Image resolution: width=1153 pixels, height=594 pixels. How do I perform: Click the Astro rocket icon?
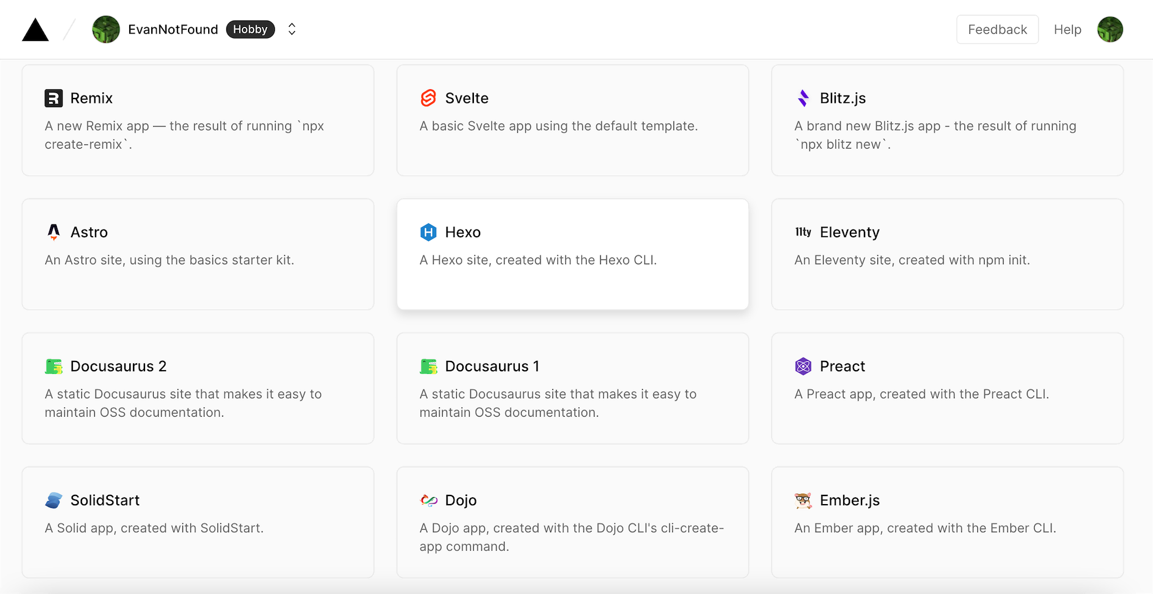coord(54,232)
